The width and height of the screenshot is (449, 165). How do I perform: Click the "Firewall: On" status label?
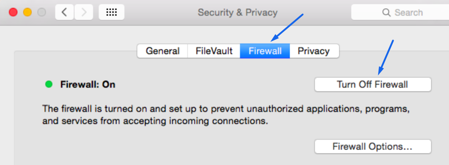pos(88,84)
